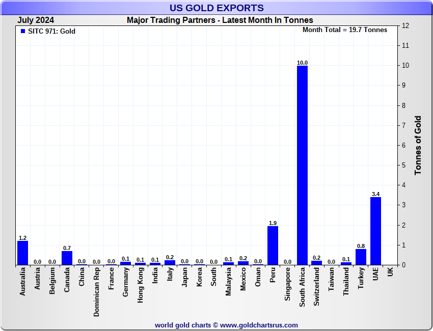Click the 3.4 value above UAE
The height and width of the screenshot is (331, 433).
click(x=375, y=194)
